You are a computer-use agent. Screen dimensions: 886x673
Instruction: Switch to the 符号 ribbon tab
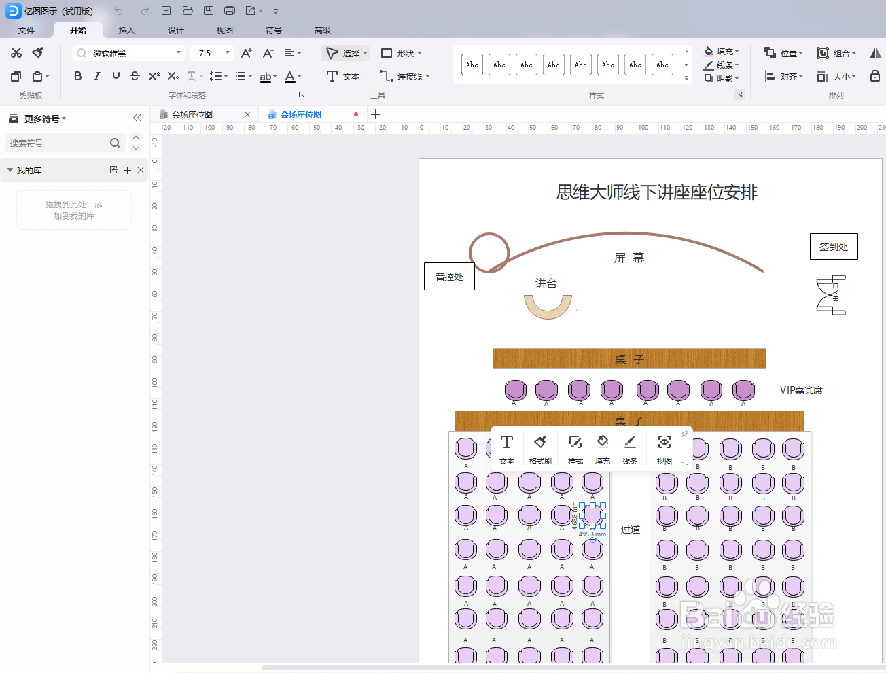tap(274, 30)
